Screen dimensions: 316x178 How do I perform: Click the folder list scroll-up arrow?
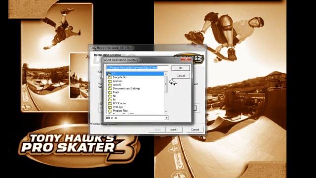pos(166,74)
